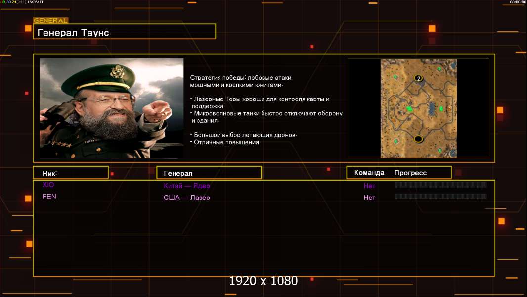Select player XIO in the list

(x=48, y=185)
